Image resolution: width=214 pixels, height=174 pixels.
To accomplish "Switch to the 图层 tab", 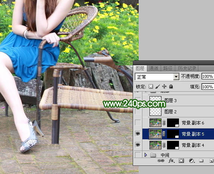I will (140, 68).
